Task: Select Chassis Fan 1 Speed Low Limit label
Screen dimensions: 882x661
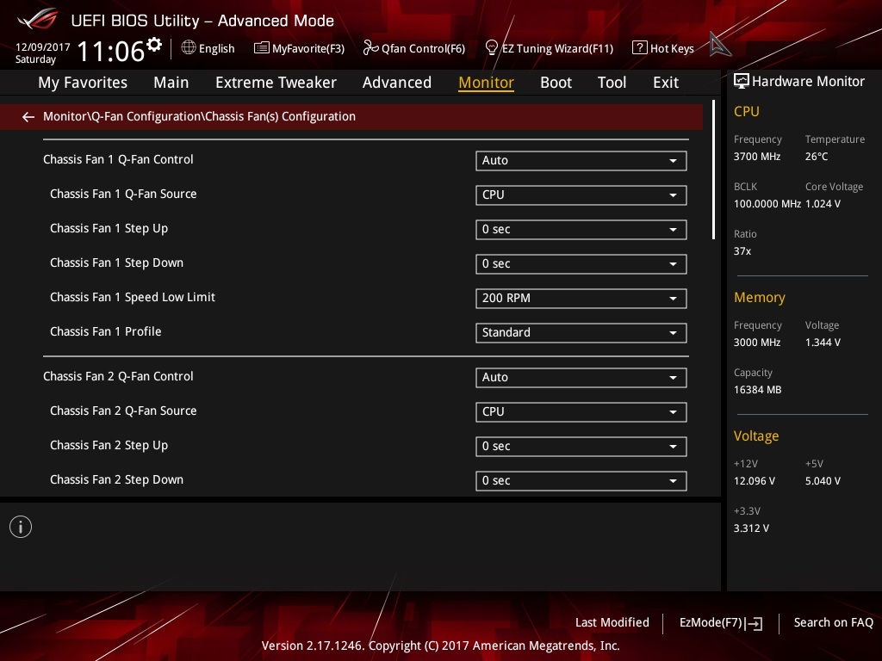Action: click(x=132, y=297)
